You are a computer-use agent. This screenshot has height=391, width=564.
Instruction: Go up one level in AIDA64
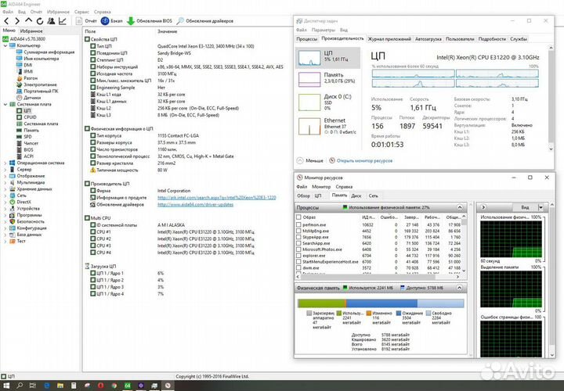(x=28, y=21)
